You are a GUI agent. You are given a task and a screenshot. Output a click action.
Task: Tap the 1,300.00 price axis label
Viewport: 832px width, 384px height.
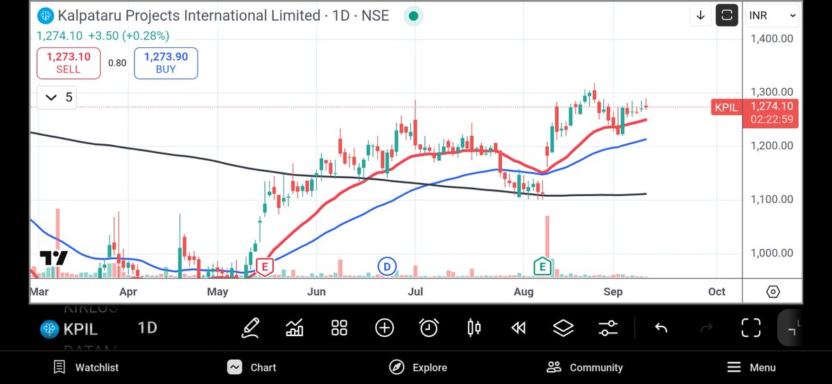[772, 92]
